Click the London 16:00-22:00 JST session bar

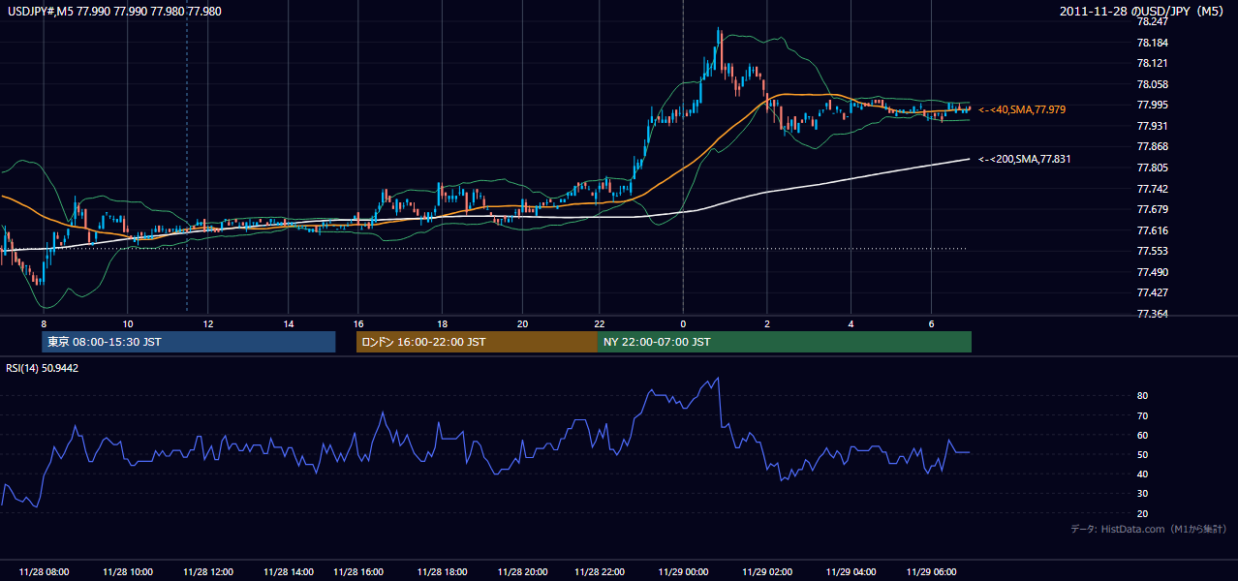coord(479,342)
